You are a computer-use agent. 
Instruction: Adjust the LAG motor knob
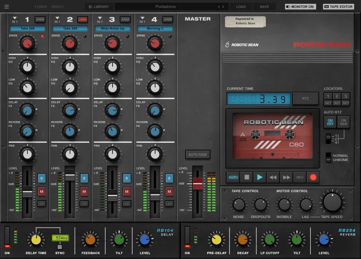[x=306, y=204]
